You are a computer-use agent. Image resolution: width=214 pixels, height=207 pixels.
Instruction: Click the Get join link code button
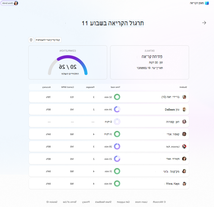point(48,40)
